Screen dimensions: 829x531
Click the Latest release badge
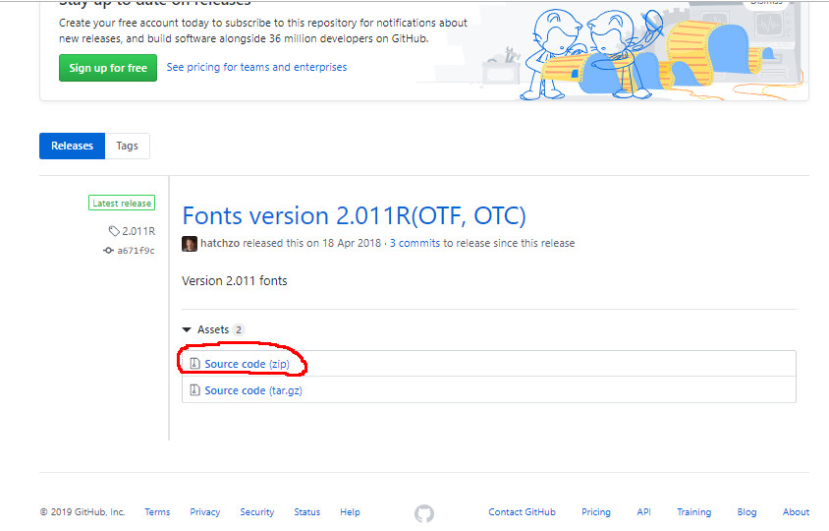(x=122, y=203)
